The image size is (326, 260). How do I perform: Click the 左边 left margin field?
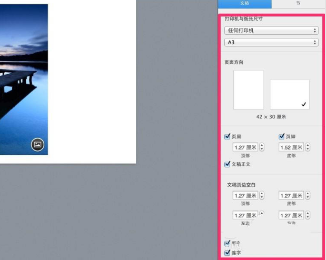coord(245,215)
